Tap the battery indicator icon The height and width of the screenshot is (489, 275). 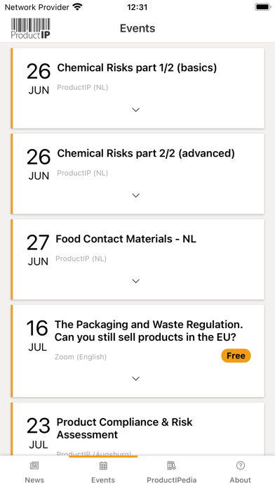pos(263,7)
